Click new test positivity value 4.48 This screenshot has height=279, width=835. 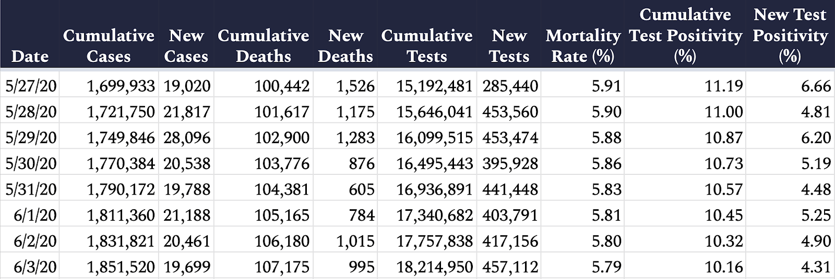coord(816,190)
